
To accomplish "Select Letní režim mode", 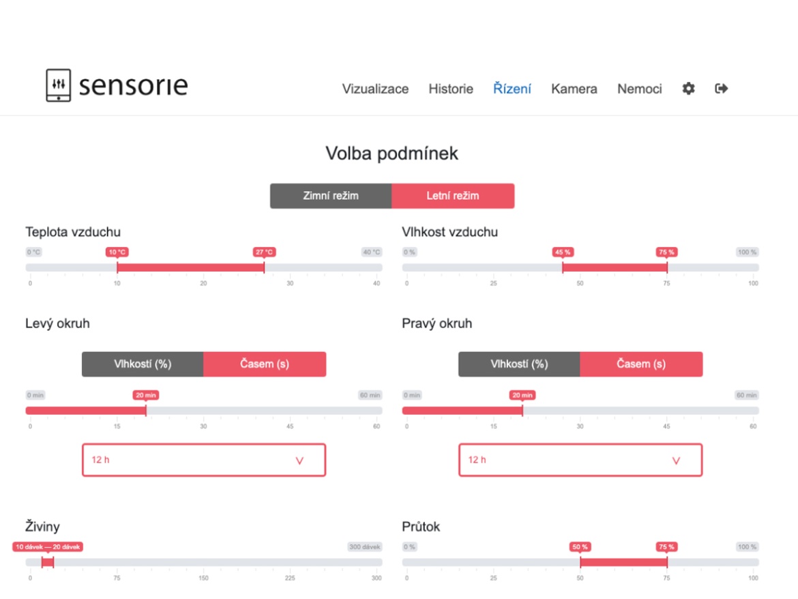I will click(x=453, y=196).
